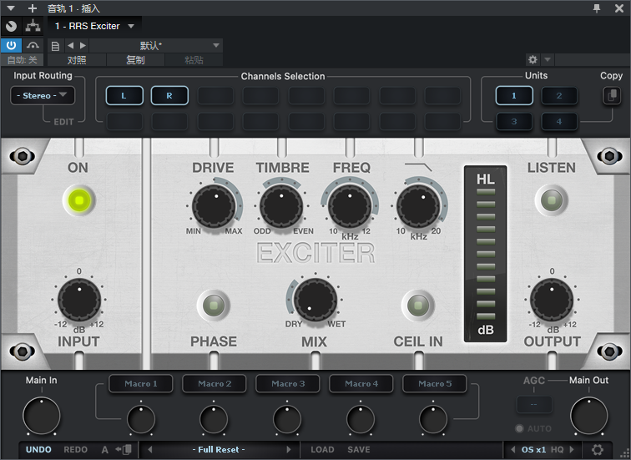Image resolution: width=631 pixels, height=460 pixels.
Task: Enable the AGC AUTO radio
Action: [519, 428]
